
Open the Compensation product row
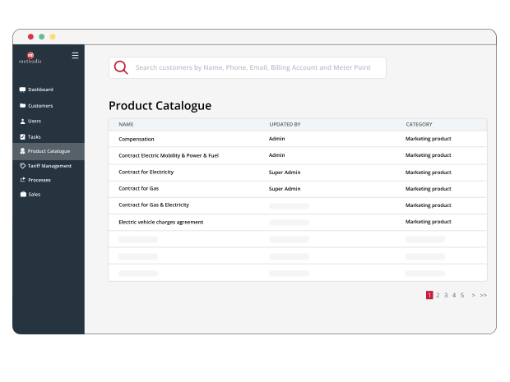[137, 139]
